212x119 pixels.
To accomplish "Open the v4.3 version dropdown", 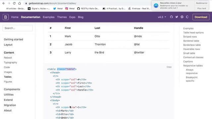I will 162,17.
